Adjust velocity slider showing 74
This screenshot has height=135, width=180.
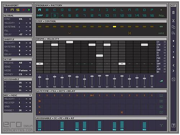point(85,79)
